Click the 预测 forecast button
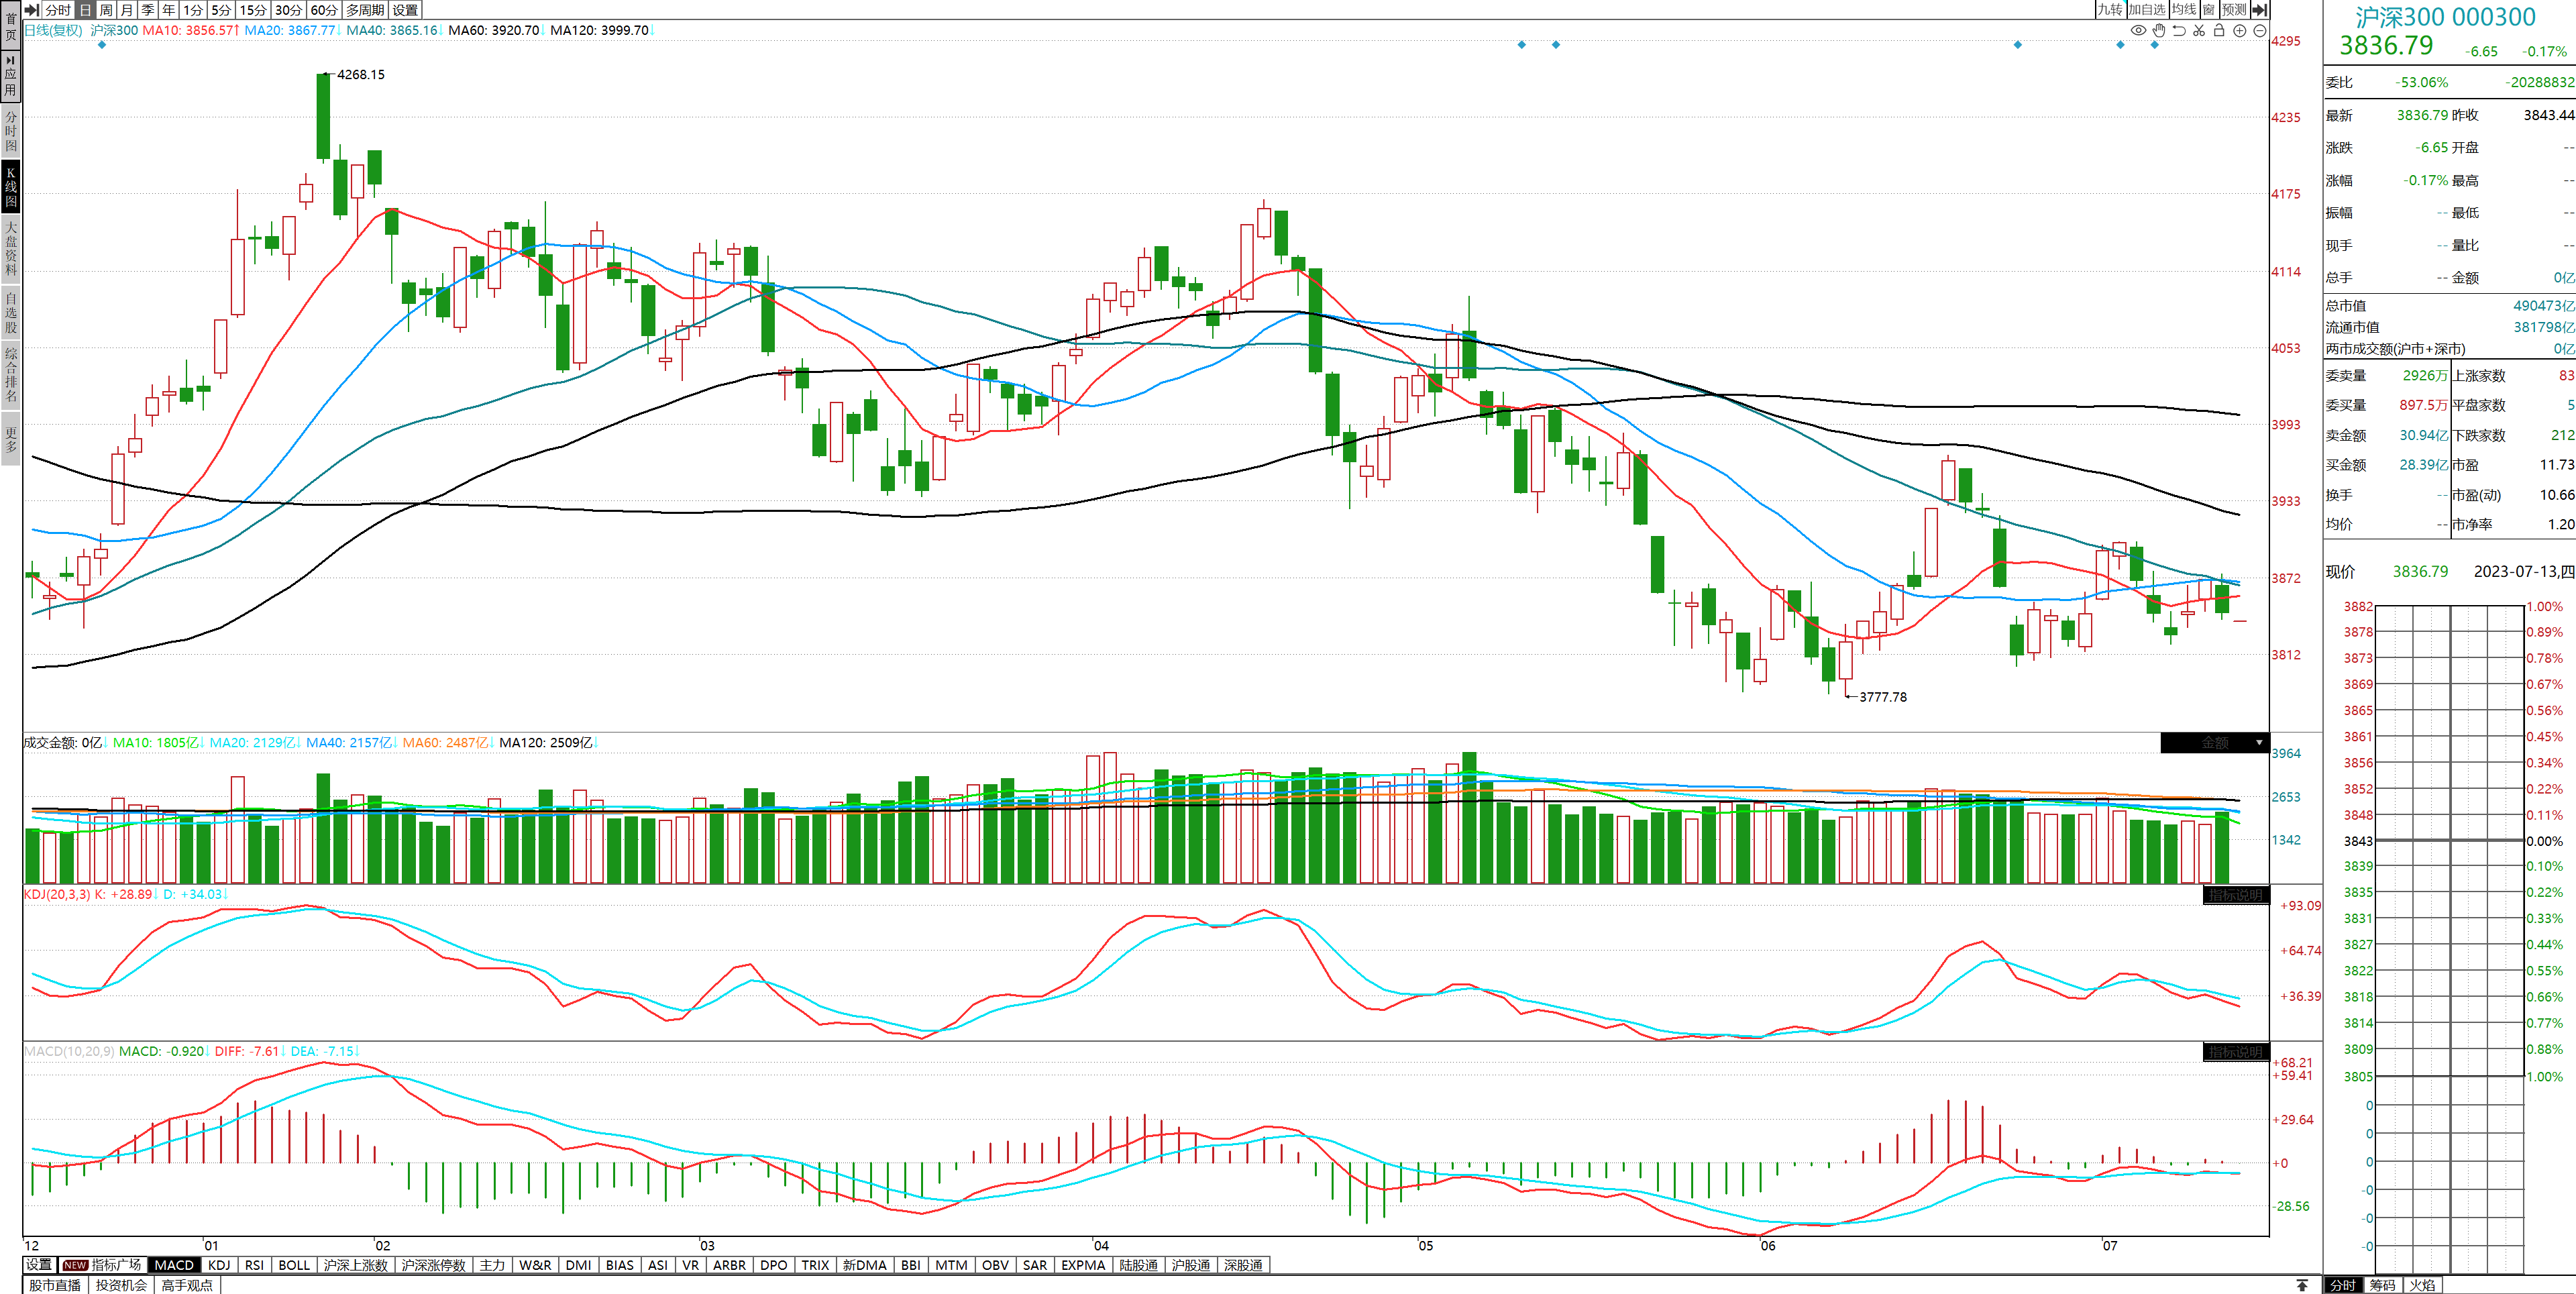 click(2234, 10)
